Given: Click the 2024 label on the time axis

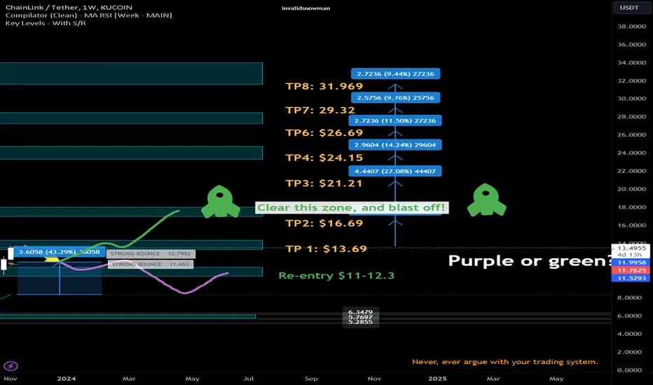Looking at the screenshot, I should pyautogui.click(x=67, y=379).
